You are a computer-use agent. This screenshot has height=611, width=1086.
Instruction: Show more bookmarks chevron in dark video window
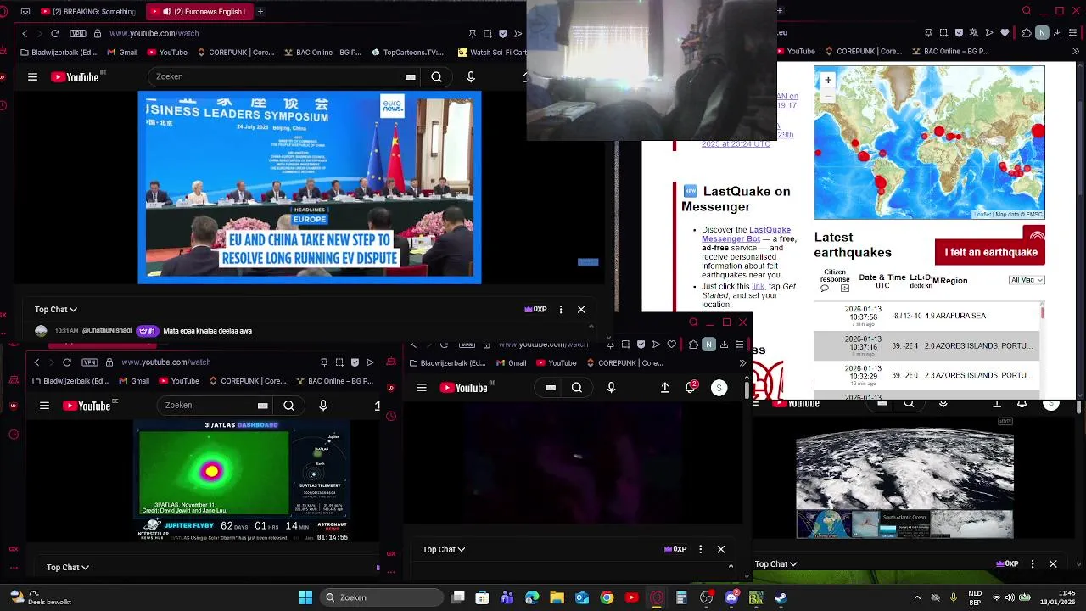(742, 363)
